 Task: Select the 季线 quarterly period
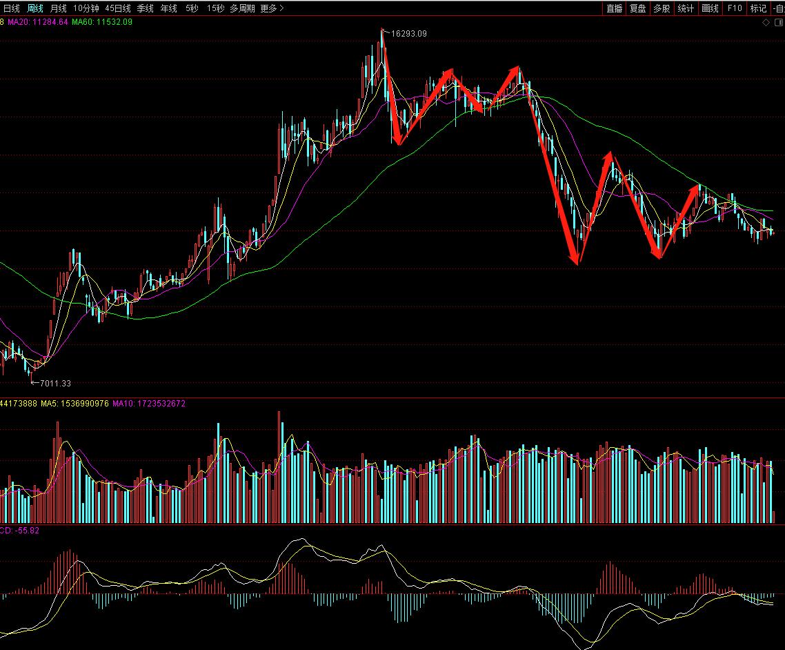(145, 8)
